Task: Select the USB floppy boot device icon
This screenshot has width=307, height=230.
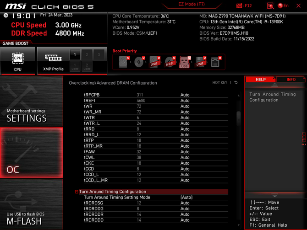Action: (x=200, y=62)
